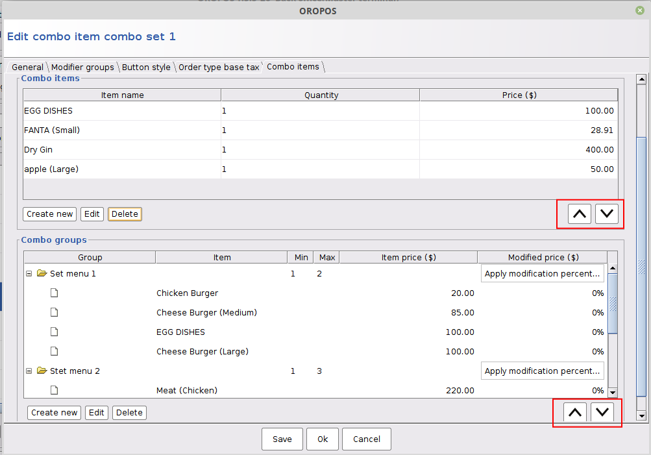The image size is (651, 455).
Task: Click the Meat (Chicken) file icon
Action: [54, 390]
